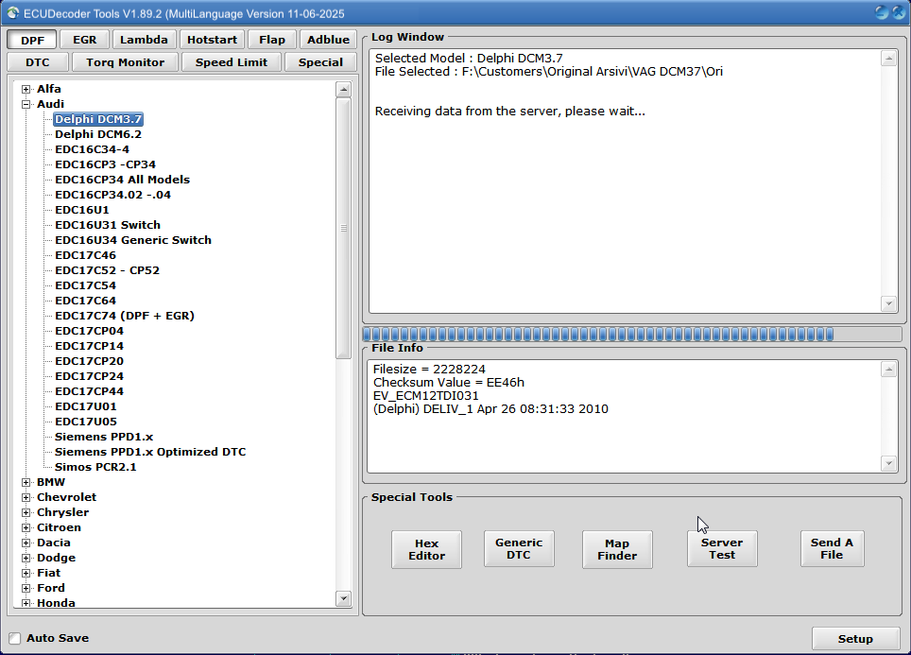Select the Hotstart tab
The height and width of the screenshot is (655, 911).
212,39
